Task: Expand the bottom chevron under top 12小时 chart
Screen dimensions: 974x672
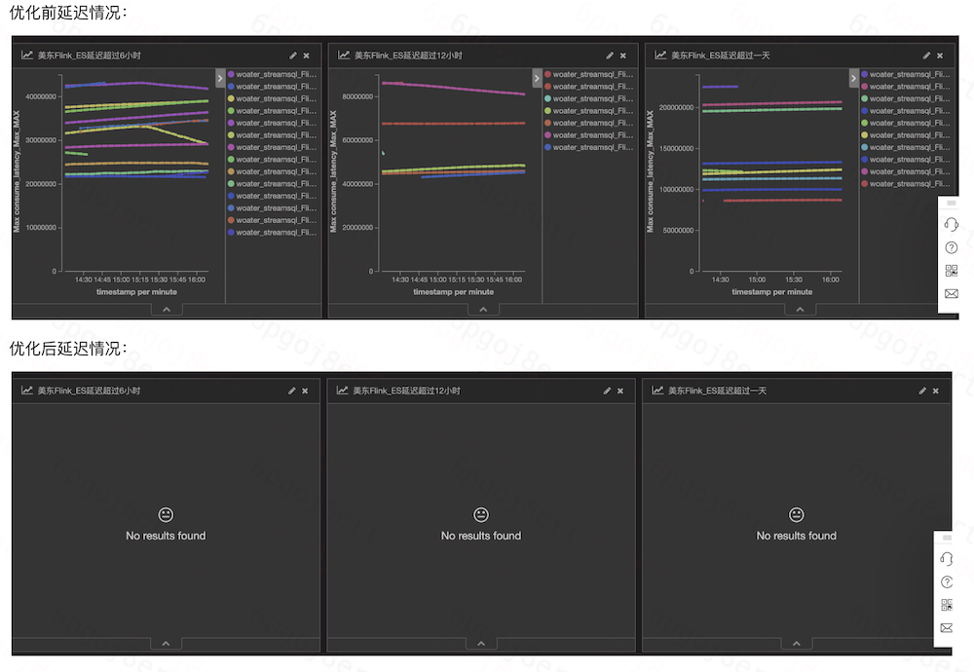Action: 483,310
